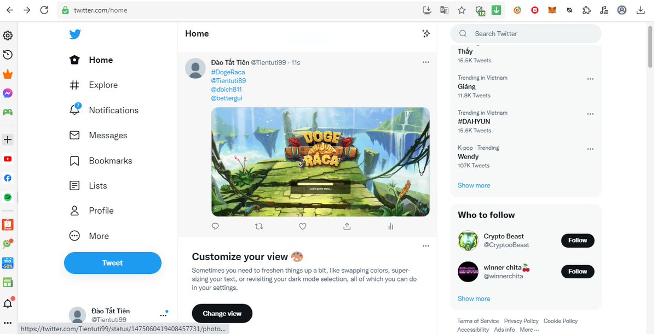
Task: Like the DogeRaca tweet with the heart
Action: [303, 226]
